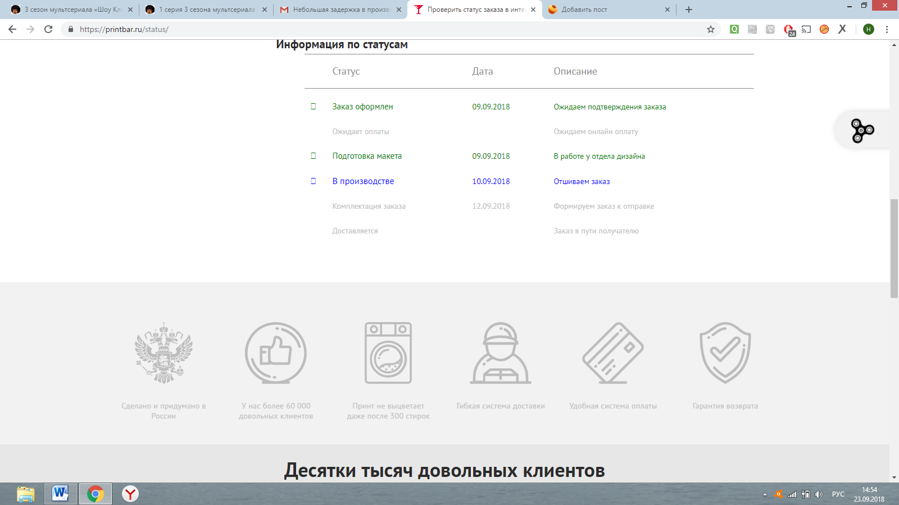This screenshot has width=899, height=505.
Task: Click the thumbs-up satisfied clients icon
Action: point(276,353)
